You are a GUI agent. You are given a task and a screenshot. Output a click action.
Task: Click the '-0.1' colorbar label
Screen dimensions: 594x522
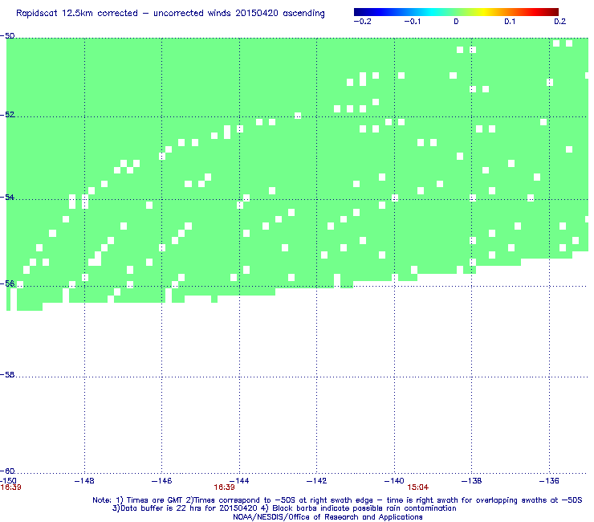(413, 22)
